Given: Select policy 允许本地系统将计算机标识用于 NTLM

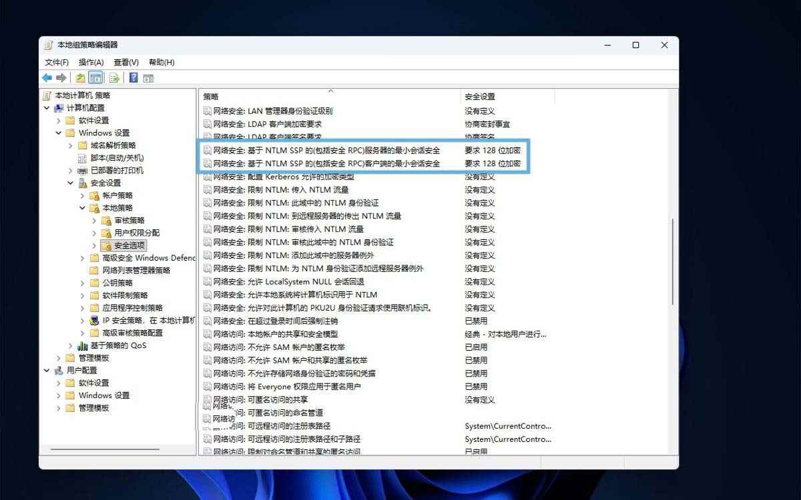Looking at the screenshot, I should tap(295, 295).
